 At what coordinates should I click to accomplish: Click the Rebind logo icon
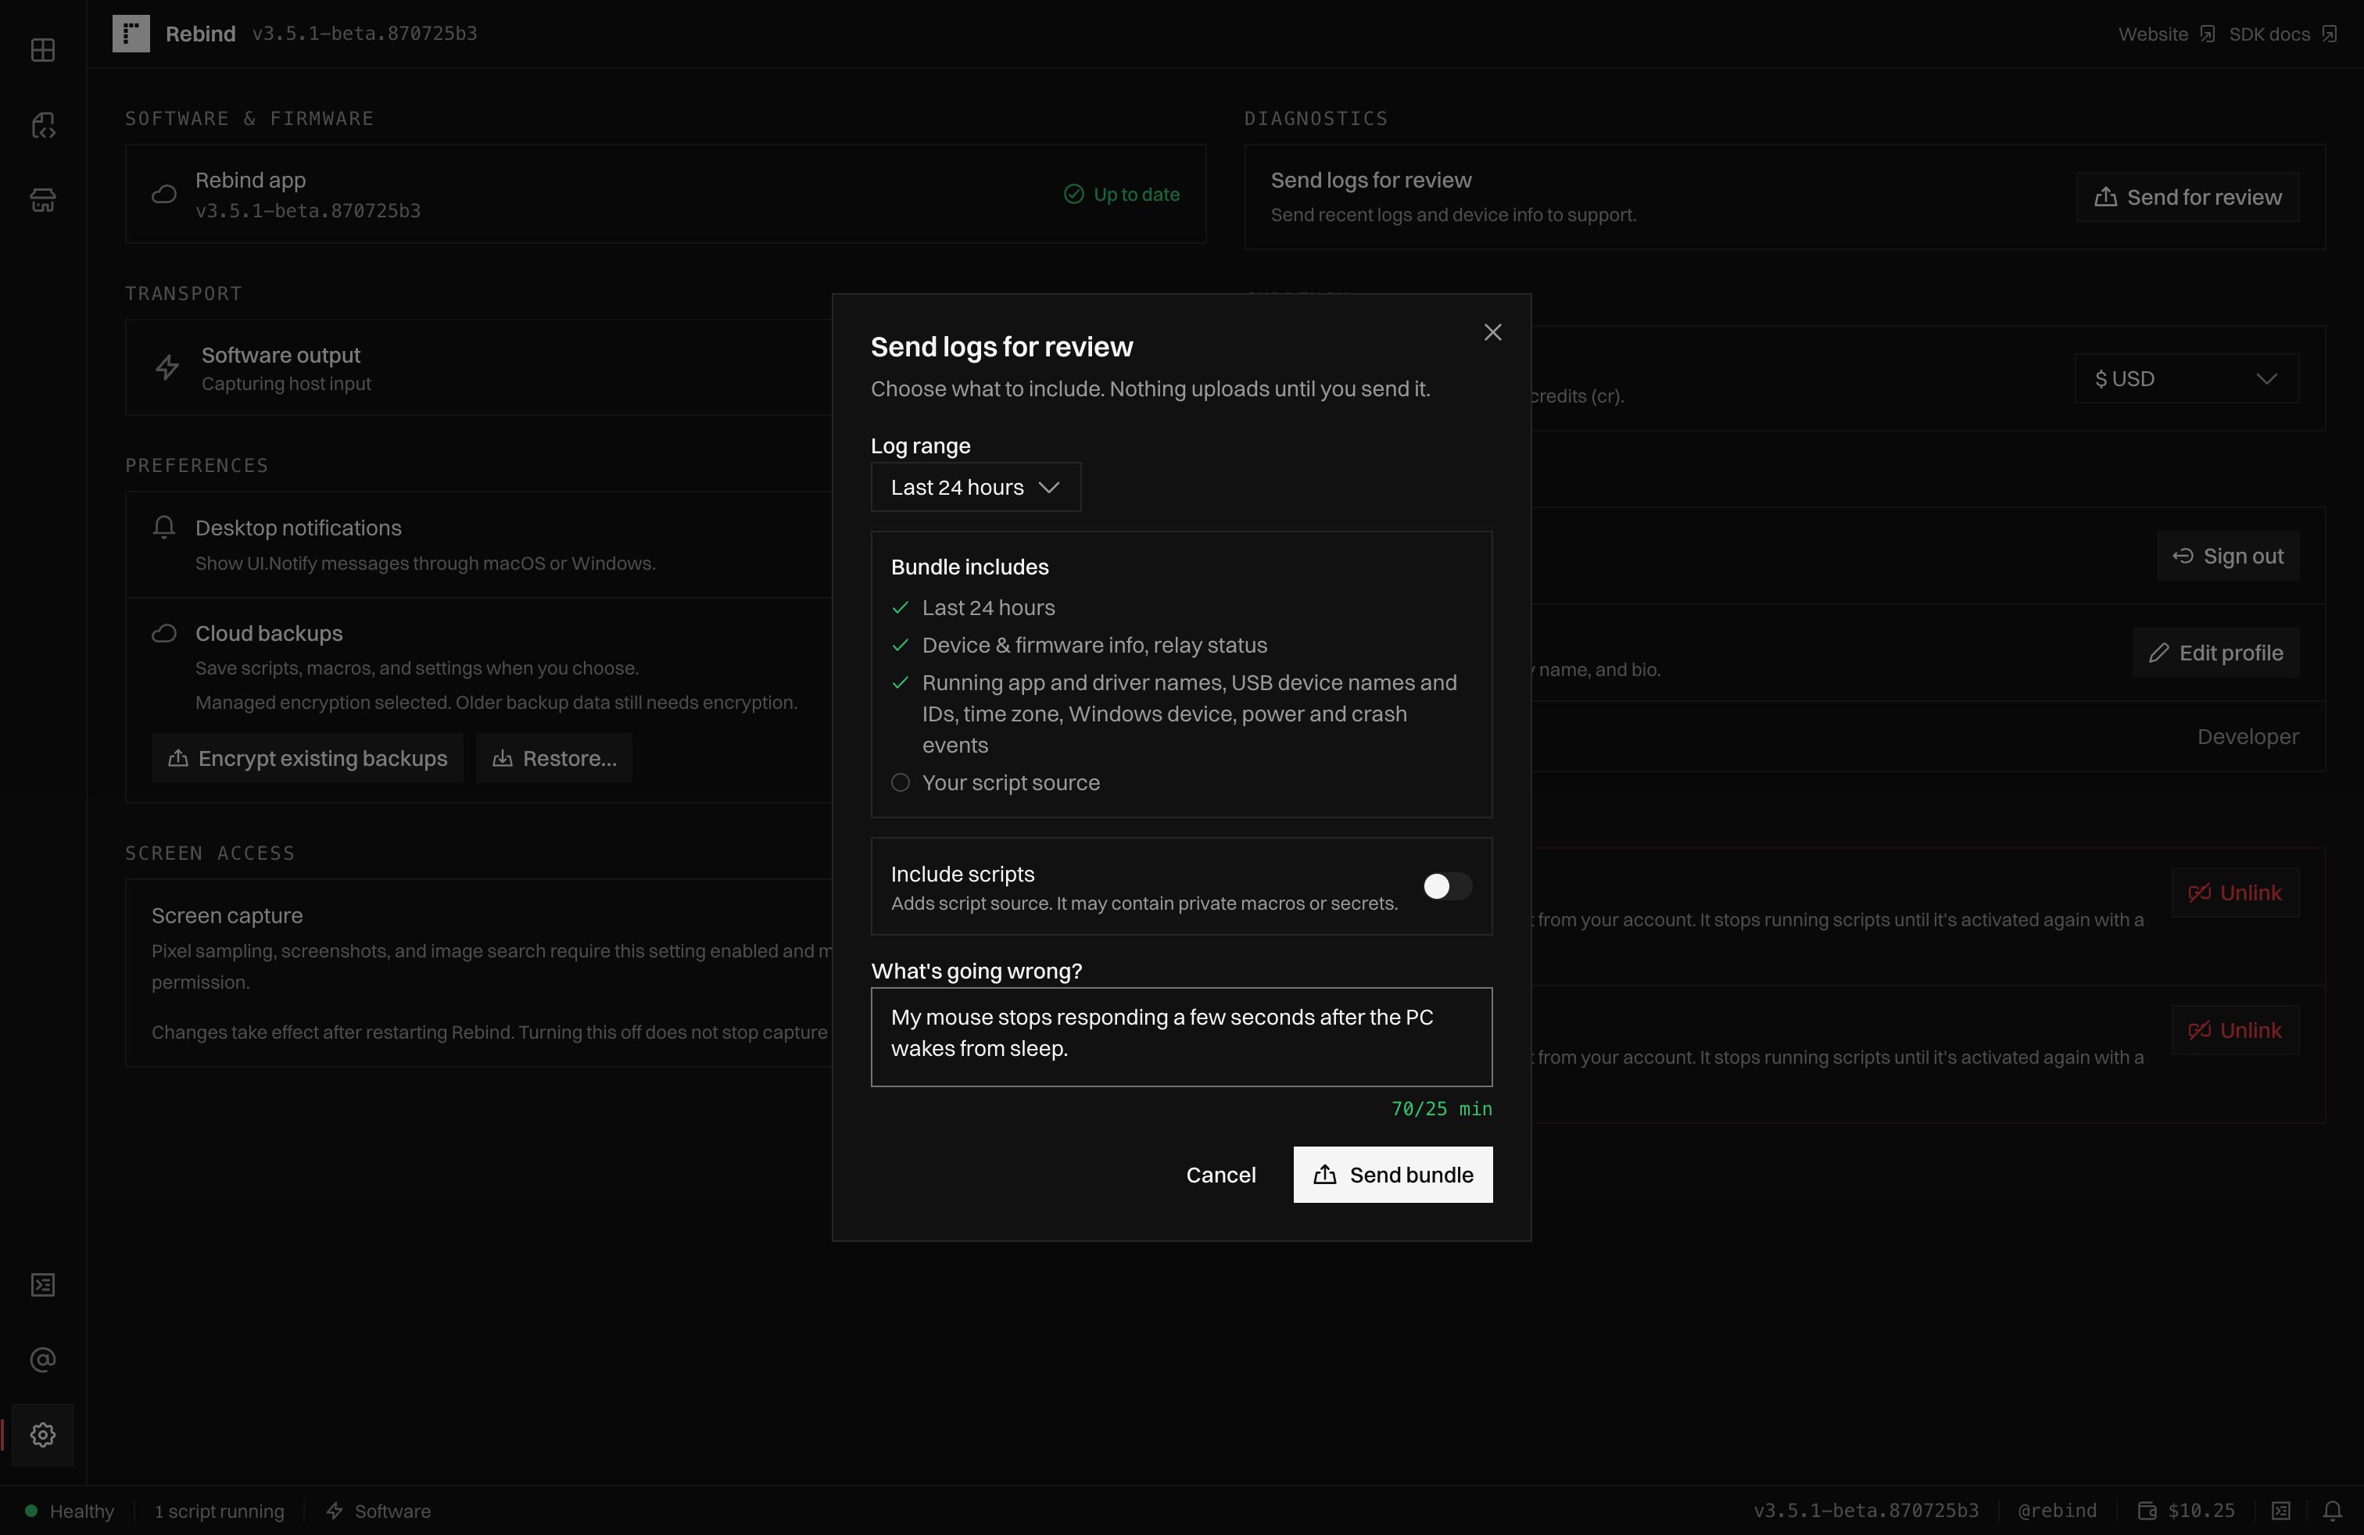[x=131, y=33]
